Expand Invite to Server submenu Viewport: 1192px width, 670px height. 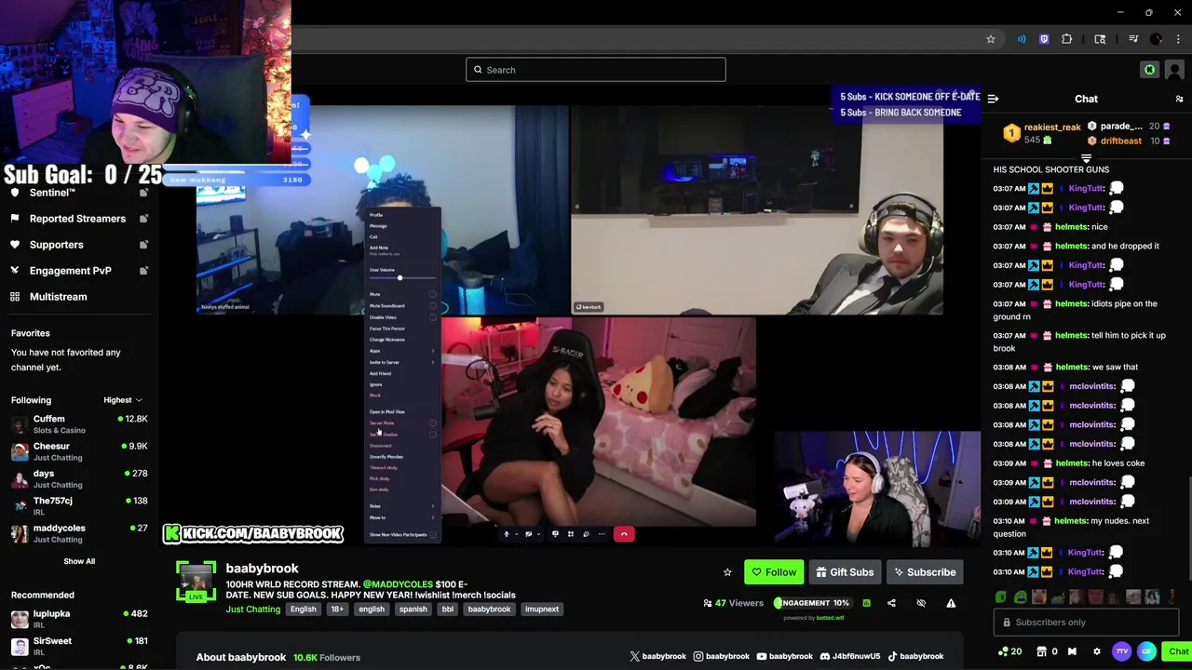pos(401,362)
